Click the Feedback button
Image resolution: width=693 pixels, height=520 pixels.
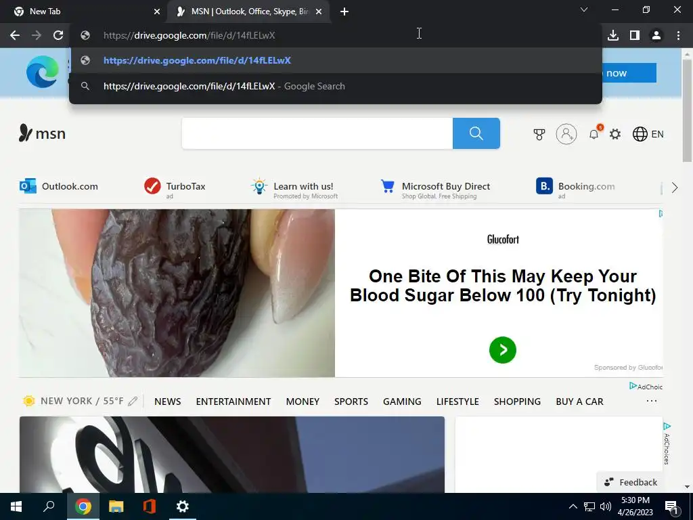tap(631, 482)
